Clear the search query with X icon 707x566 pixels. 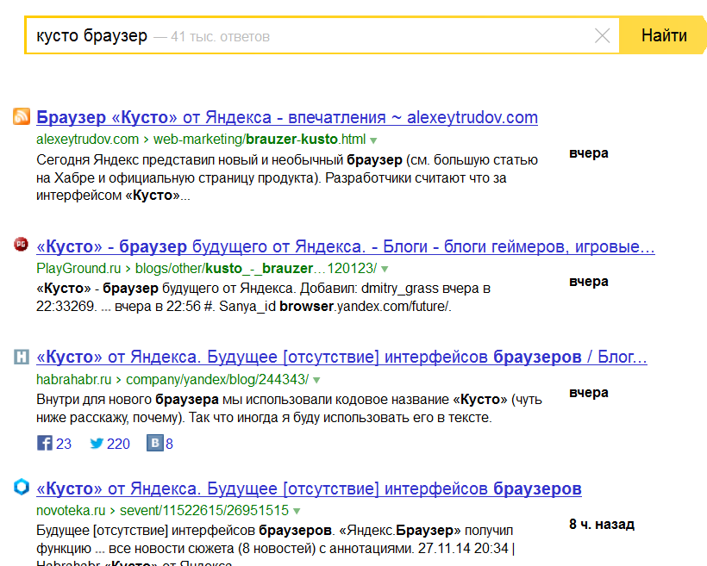602,35
